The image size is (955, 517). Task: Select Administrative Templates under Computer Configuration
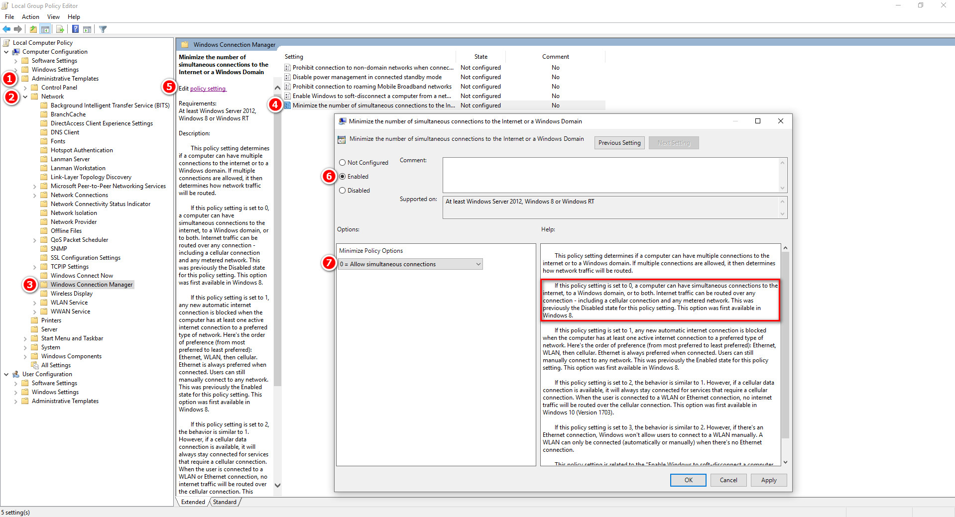coord(65,79)
